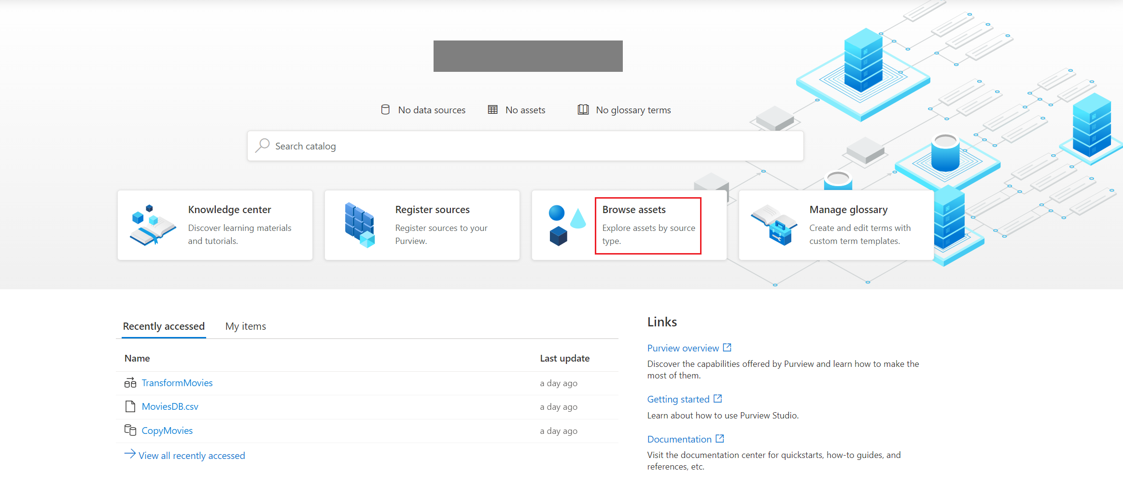Open the Register sources card title

[433, 210]
